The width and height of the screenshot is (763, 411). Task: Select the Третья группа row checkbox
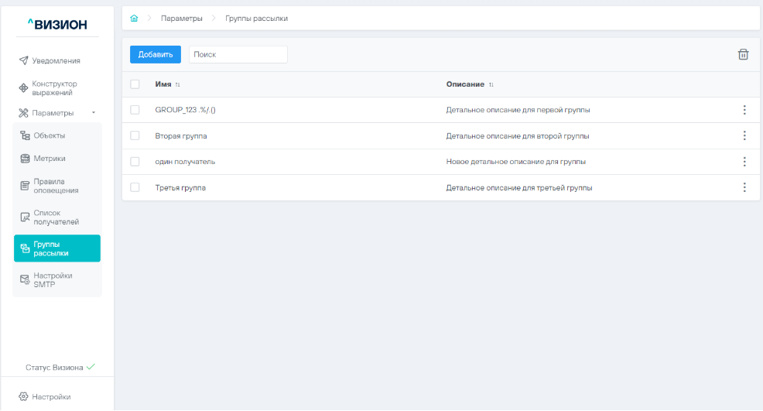[x=135, y=187]
